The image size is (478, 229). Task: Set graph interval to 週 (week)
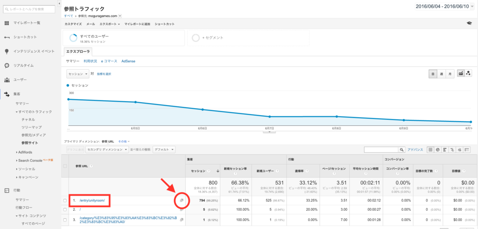(441, 73)
